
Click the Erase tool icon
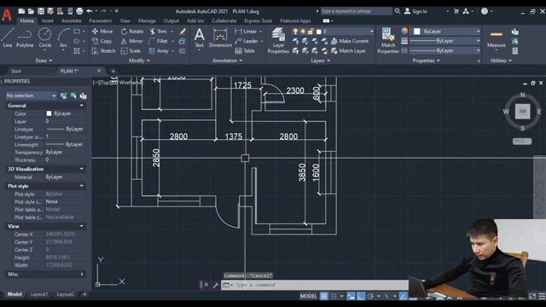tap(183, 32)
